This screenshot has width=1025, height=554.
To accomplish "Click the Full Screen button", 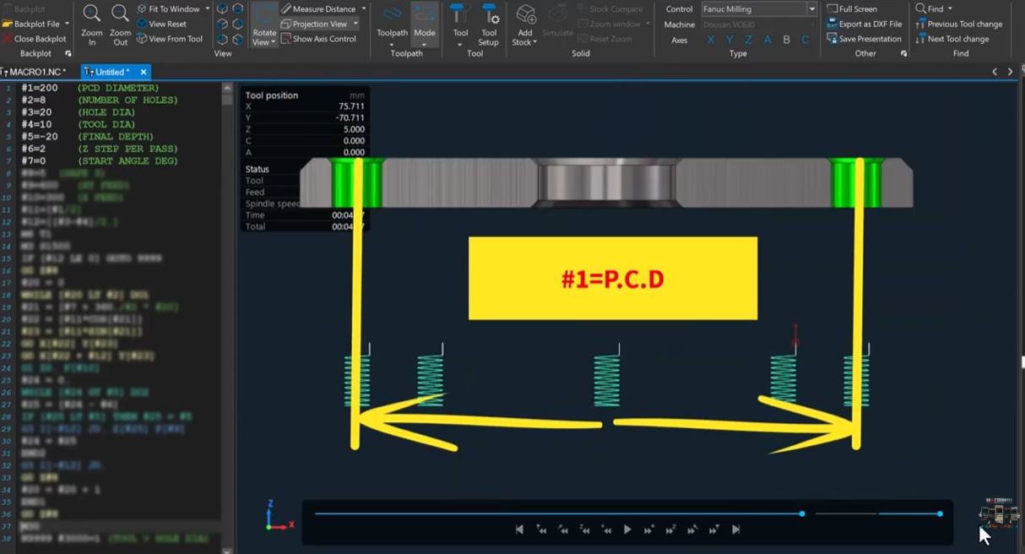I will point(852,9).
